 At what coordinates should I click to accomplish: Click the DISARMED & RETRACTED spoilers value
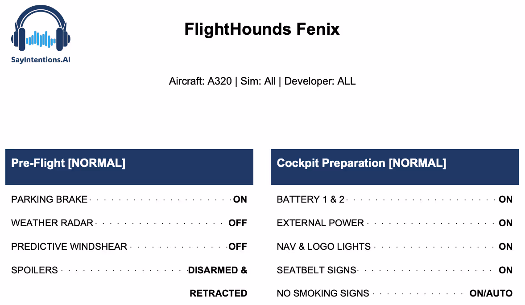[218, 281]
